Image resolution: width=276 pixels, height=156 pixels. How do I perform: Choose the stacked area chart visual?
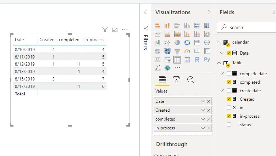coord(177,34)
